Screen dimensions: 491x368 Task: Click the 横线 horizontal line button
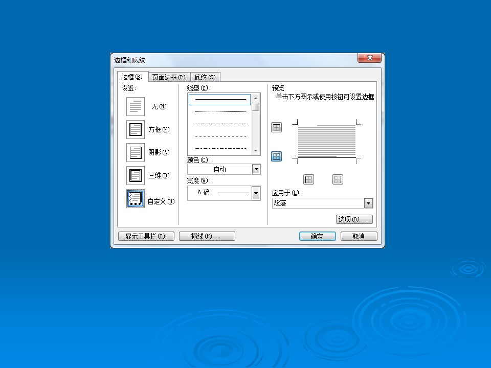[x=207, y=236]
